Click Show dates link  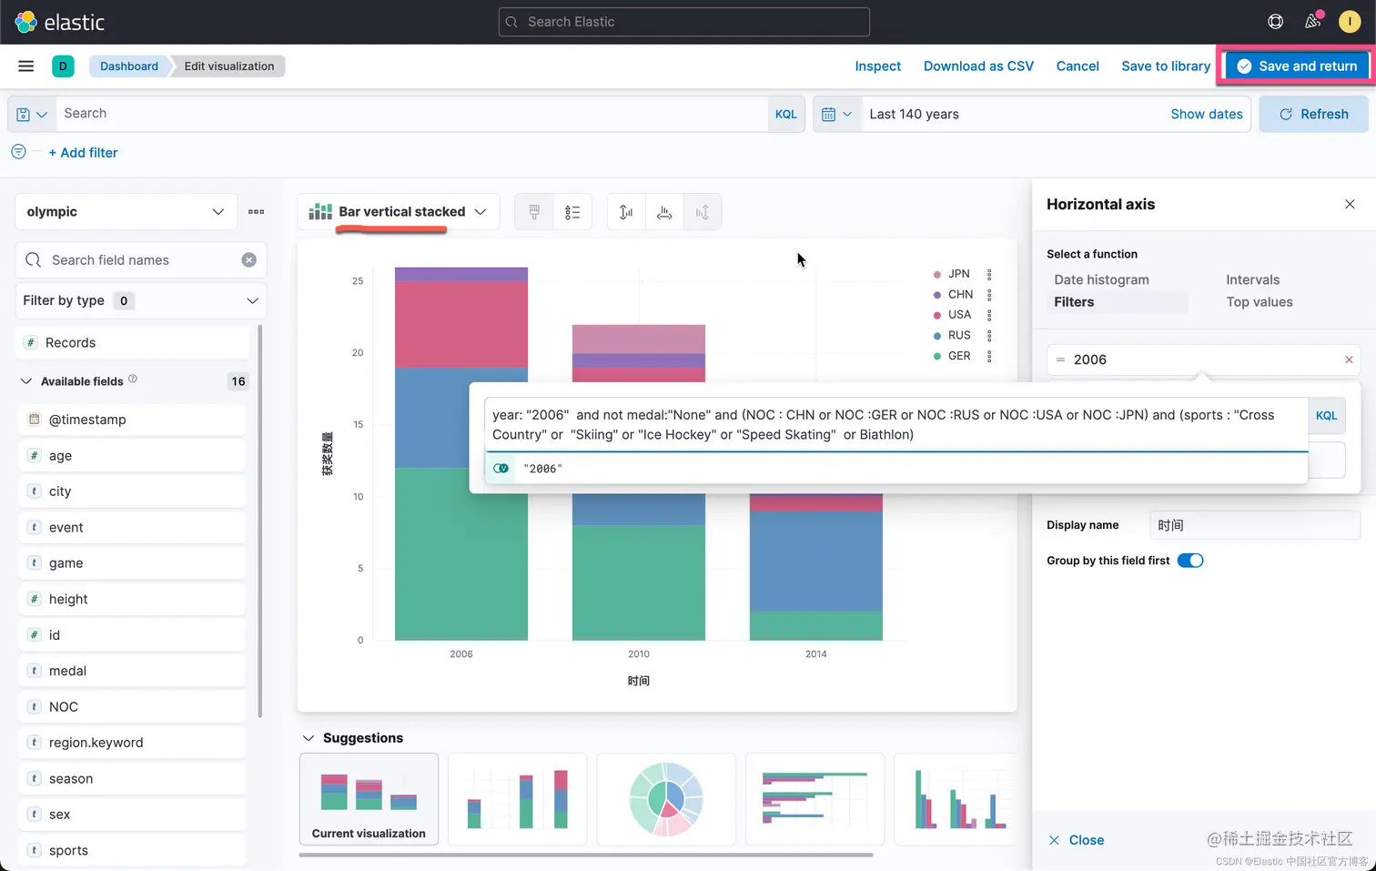(x=1207, y=114)
